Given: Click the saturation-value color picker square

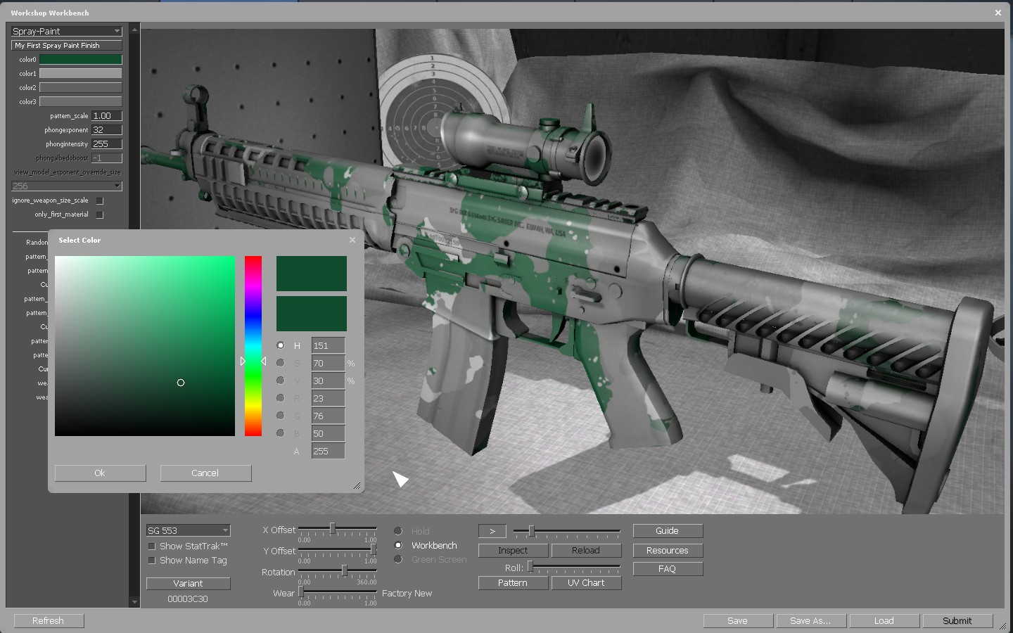Looking at the screenshot, I should click(x=145, y=346).
